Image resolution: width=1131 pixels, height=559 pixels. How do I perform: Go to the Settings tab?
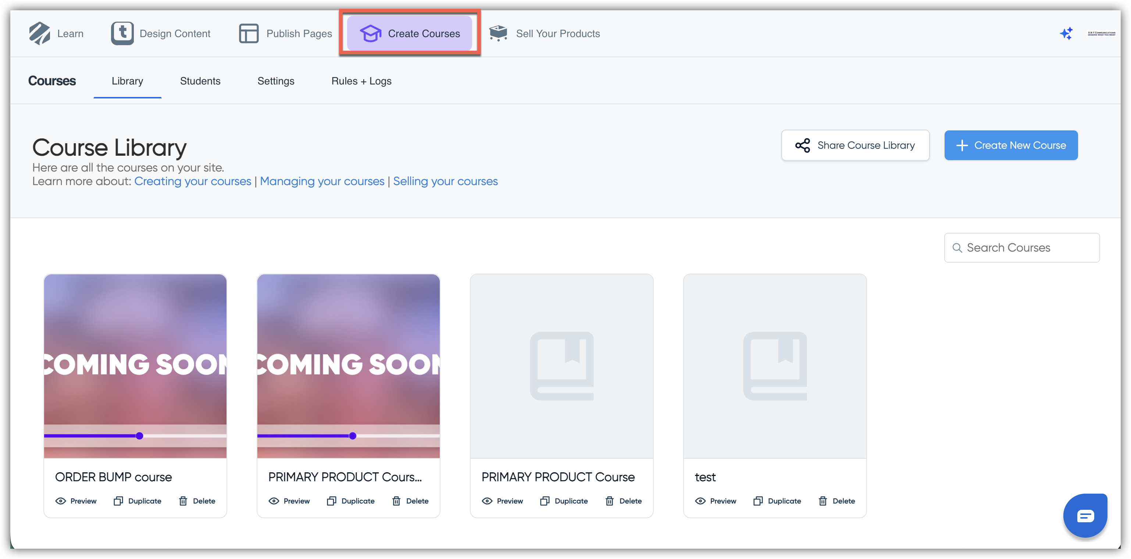[276, 81]
